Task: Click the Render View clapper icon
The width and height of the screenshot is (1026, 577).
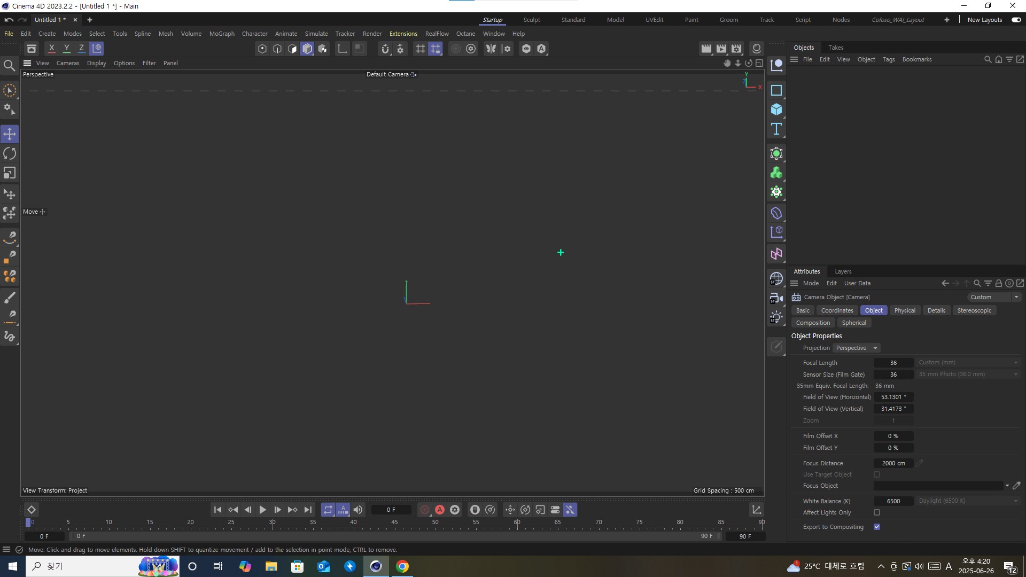Action: (x=706, y=49)
